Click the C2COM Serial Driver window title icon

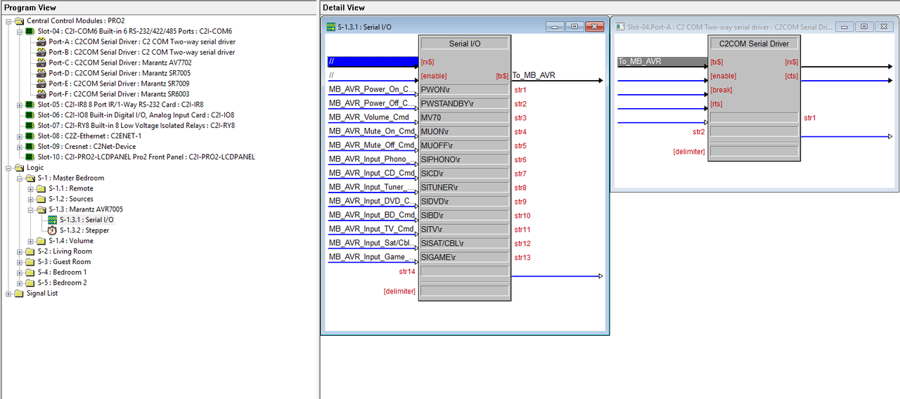(x=620, y=27)
